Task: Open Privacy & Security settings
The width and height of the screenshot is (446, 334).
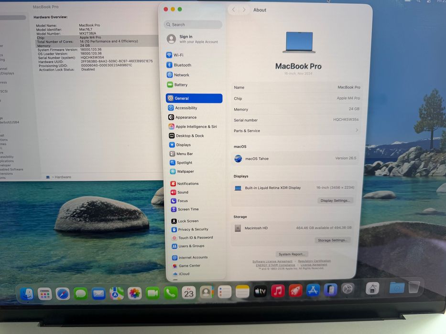Action: click(x=197, y=229)
